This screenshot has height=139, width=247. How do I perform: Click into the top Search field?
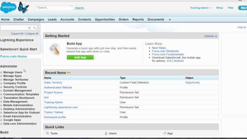click(x=55, y=8)
